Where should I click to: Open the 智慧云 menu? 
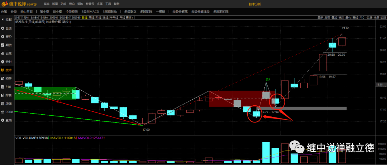click(x=90, y=4)
